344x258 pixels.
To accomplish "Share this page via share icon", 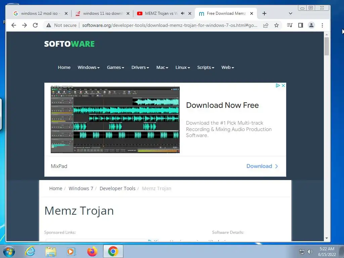I will coord(266,25).
